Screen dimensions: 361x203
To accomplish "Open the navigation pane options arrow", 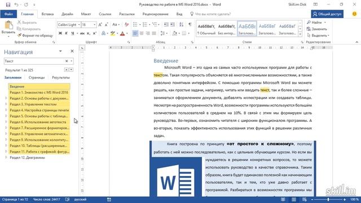I will [60, 51].
